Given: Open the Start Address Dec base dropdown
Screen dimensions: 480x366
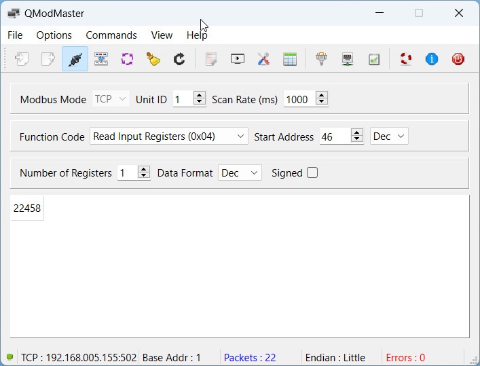Looking at the screenshot, I should (389, 136).
